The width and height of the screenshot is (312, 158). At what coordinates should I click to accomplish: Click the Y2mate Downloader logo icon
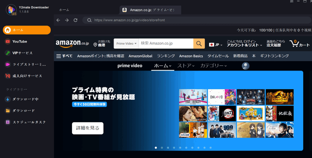coord(11,9)
